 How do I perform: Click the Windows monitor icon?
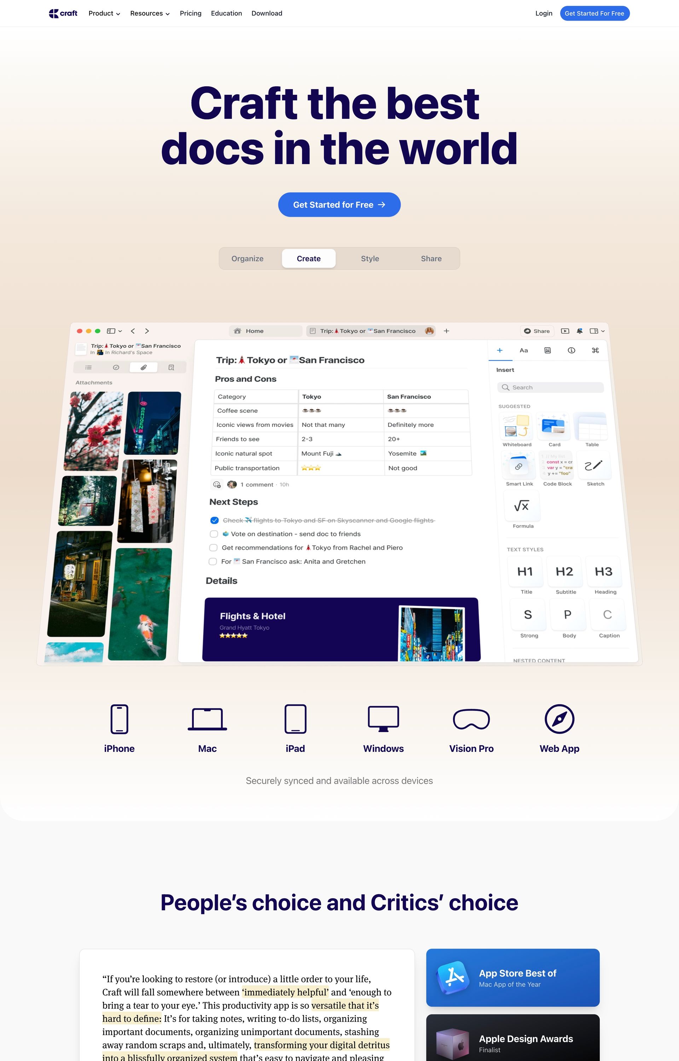coord(383,719)
